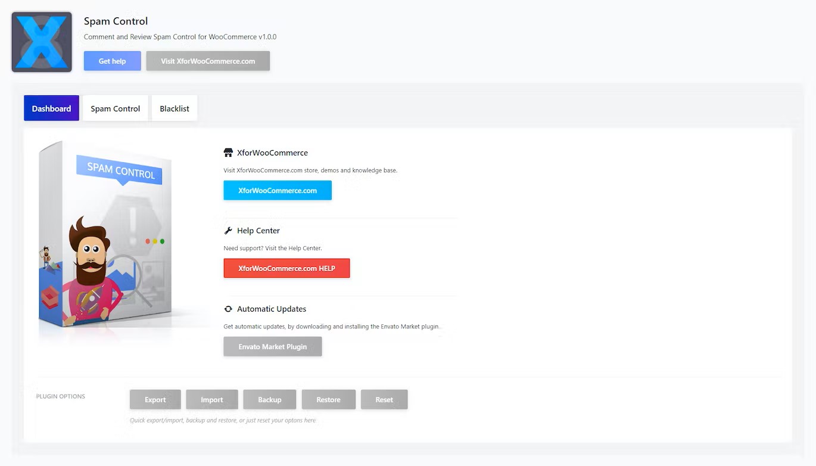Click the wrench icon beside Help Center
This screenshot has width=816, height=466.
click(x=228, y=231)
